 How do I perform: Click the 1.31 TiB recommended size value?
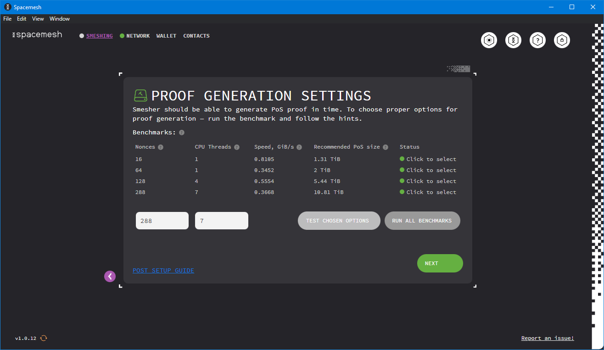click(327, 159)
